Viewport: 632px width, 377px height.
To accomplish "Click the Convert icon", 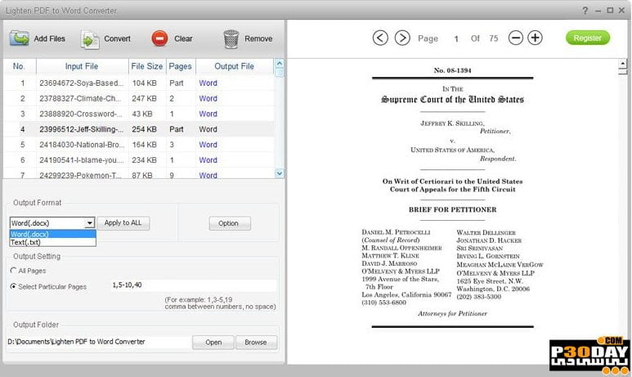I will coord(89,39).
